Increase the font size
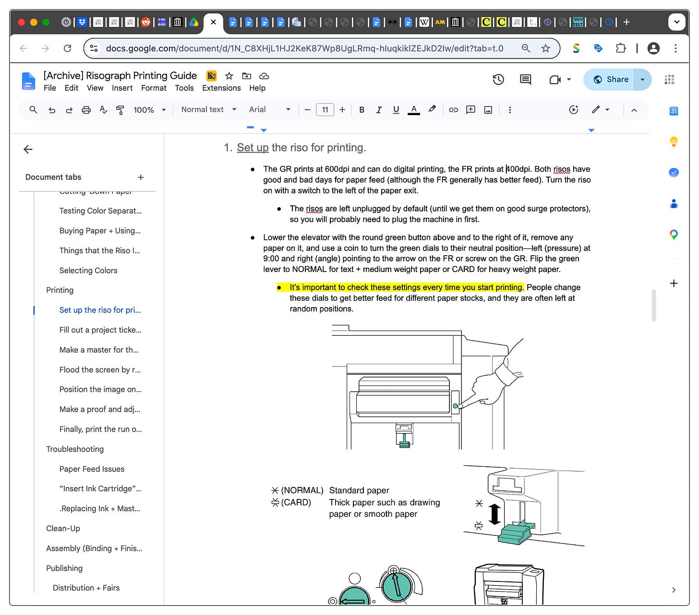Image resolution: width=699 pixels, height=615 pixels. (342, 110)
